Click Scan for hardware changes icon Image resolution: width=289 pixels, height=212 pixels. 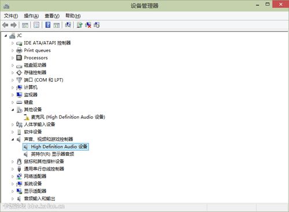pos(68,25)
